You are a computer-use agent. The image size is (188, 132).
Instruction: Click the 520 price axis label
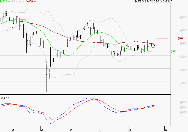tap(183, 57)
